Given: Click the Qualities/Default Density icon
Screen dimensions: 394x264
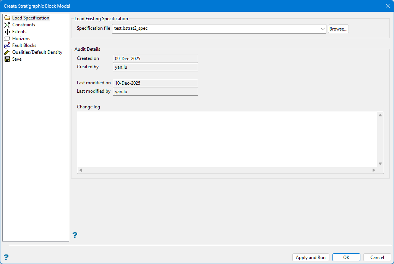Looking at the screenshot, I should pos(7,52).
